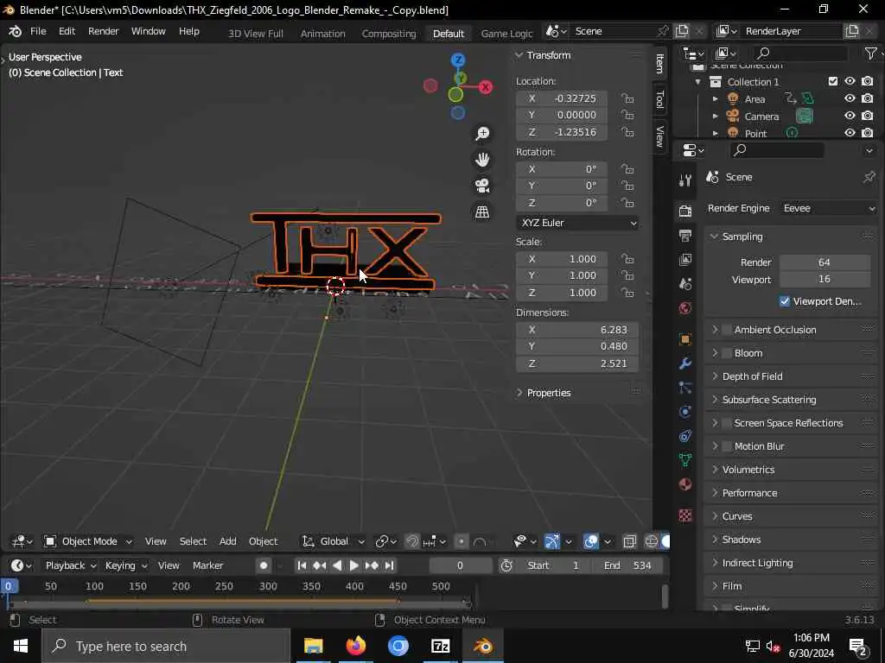Open Firefox from Windows taskbar
Image resolution: width=885 pixels, height=663 pixels.
[x=355, y=646]
